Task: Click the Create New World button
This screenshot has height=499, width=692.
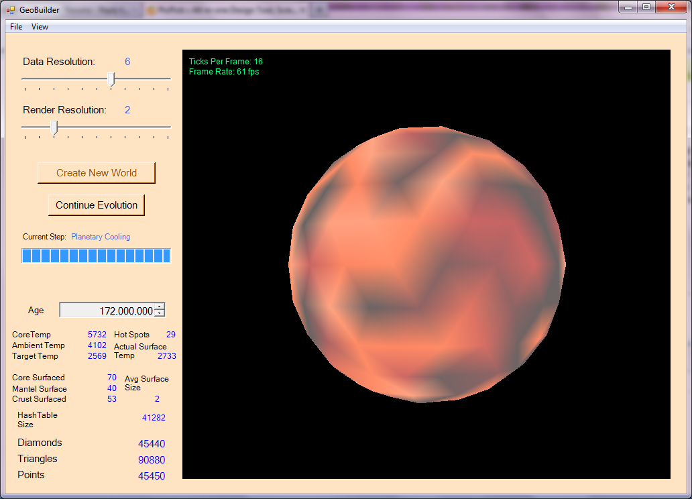Action: pos(97,172)
